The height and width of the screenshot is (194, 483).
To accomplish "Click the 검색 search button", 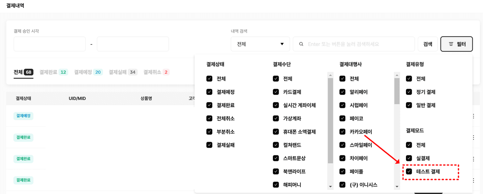I will tap(428, 44).
